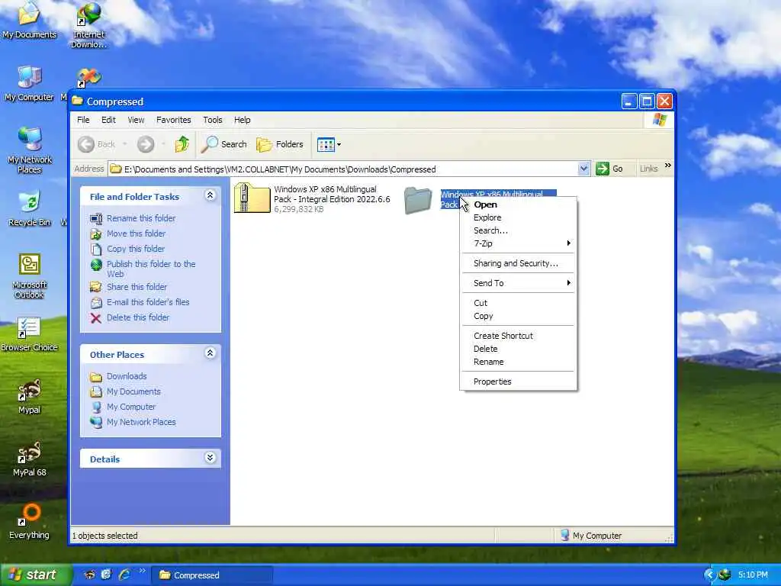781x586 pixels.
Task: Open Internet Explorer from Quick Launch
Action: pos(124,575)
